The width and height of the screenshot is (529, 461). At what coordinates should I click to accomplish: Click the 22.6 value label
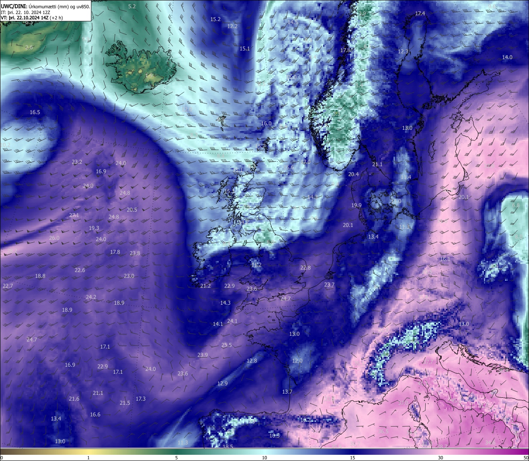pos(80,270)
